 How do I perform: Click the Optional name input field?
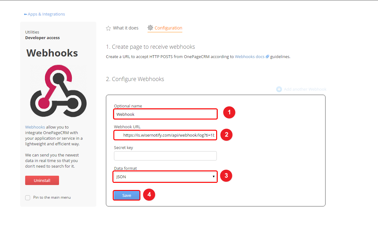pos(165,114)
